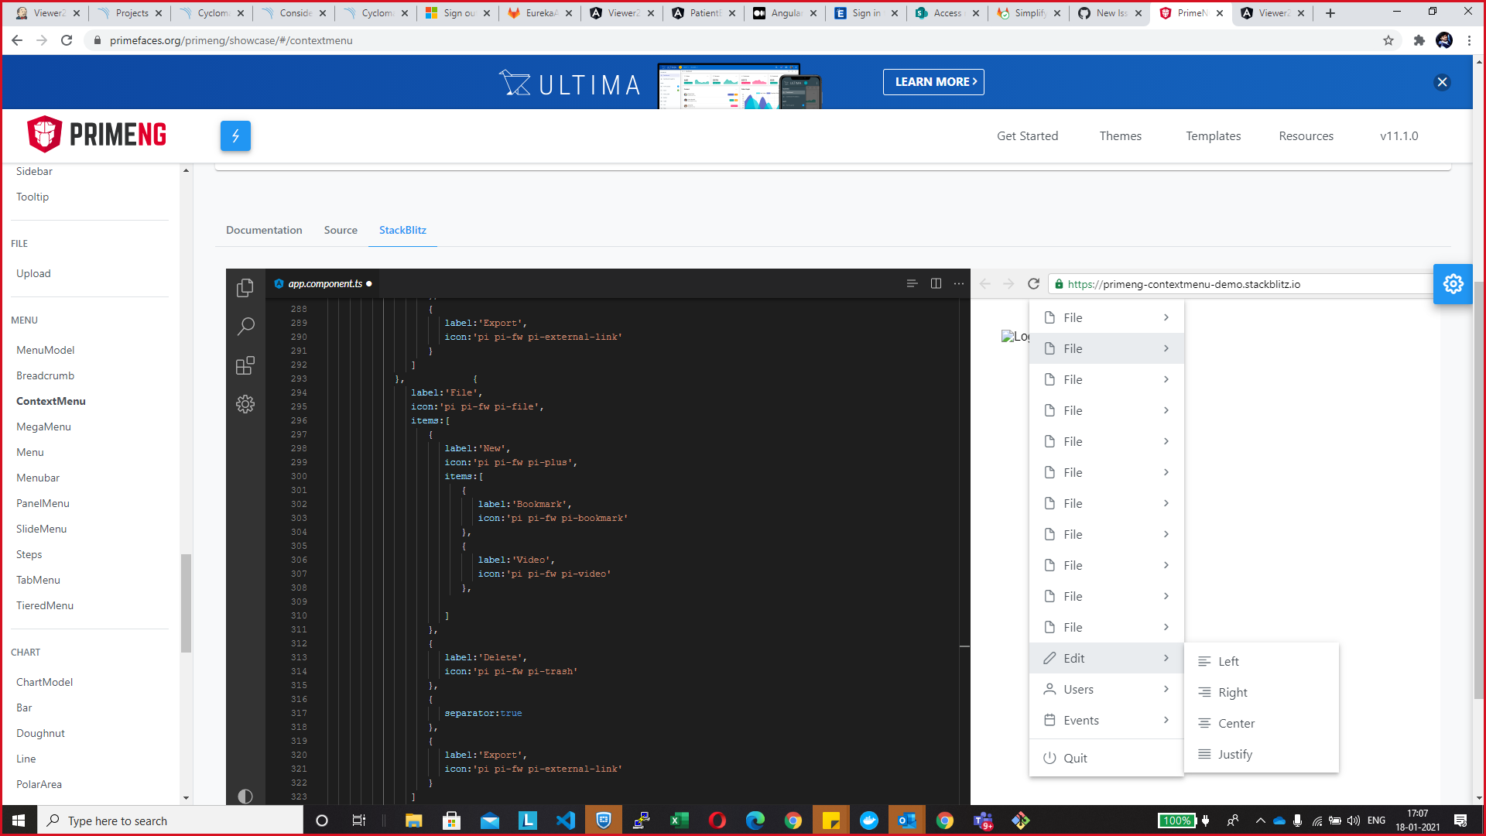Image resolution: width=1486 pixels, height=836 pixels.
Task: Open StackBlitz settings via sidebar gear
Action: pos(245,403)
